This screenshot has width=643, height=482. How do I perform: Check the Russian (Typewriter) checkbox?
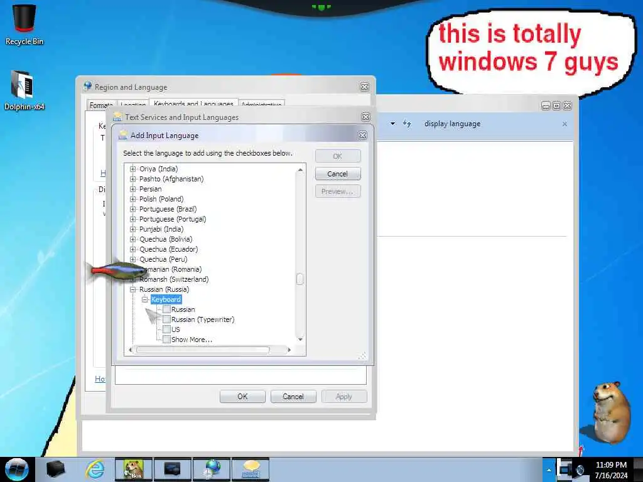click(x=166, y=319)
